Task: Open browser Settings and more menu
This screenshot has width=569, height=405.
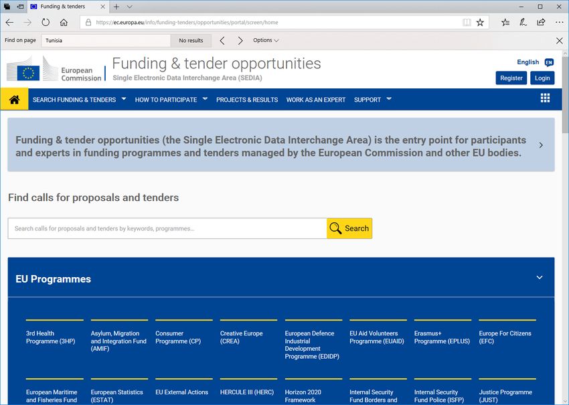Action: pos(559,23)
